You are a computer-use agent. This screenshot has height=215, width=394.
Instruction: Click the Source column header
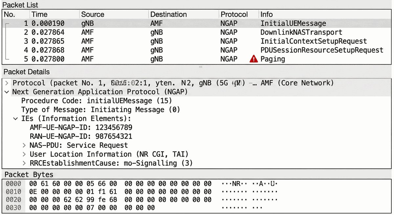(93, 14)
